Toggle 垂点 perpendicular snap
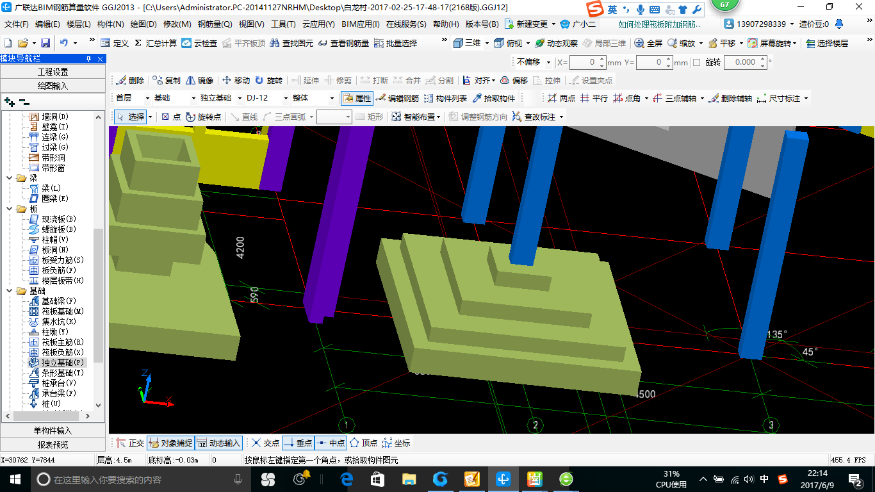 click(298, 443)
